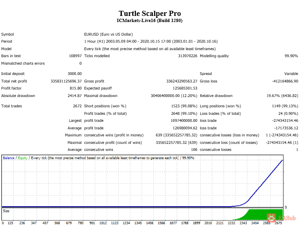Click the 1788 tick label on the chart axis

tap(185, 223)
